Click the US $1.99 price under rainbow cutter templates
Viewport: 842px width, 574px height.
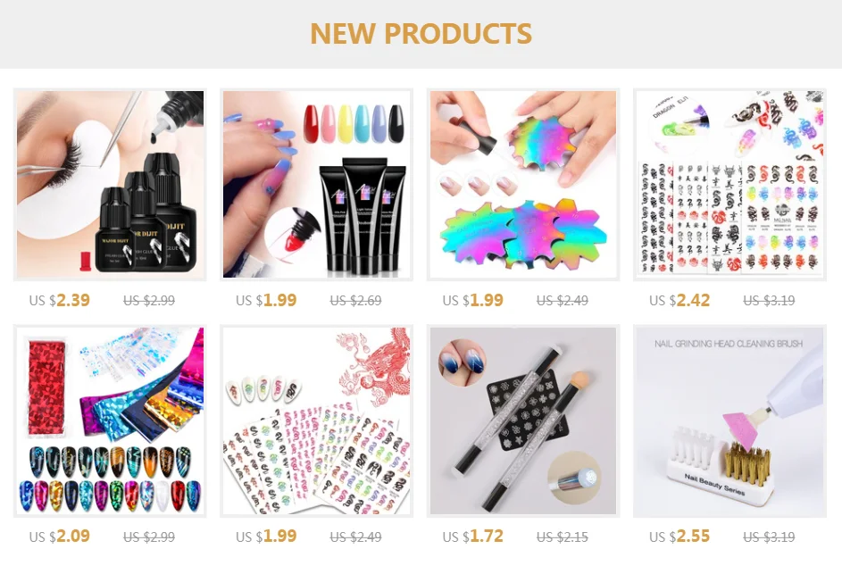(473, 300)
